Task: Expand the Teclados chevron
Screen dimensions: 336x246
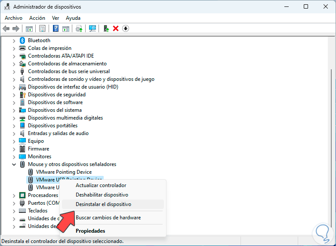Action: (x=14, y=211)
